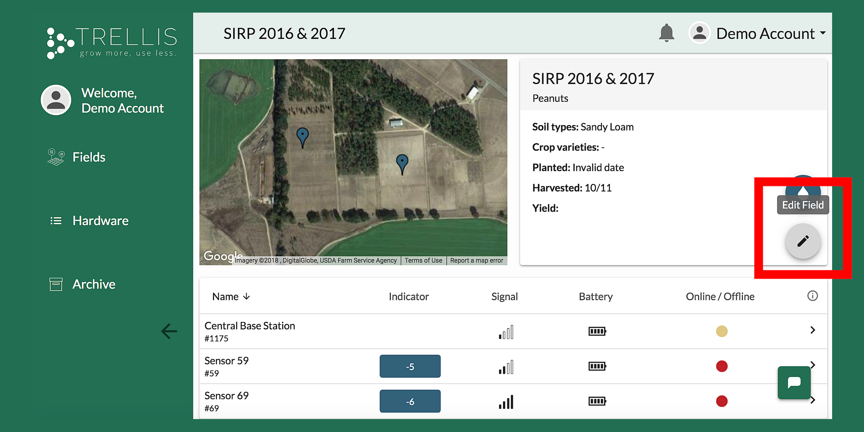
Task: Open the green chat bubble widget
Action: pyautogui.click(x=794, y=382)
